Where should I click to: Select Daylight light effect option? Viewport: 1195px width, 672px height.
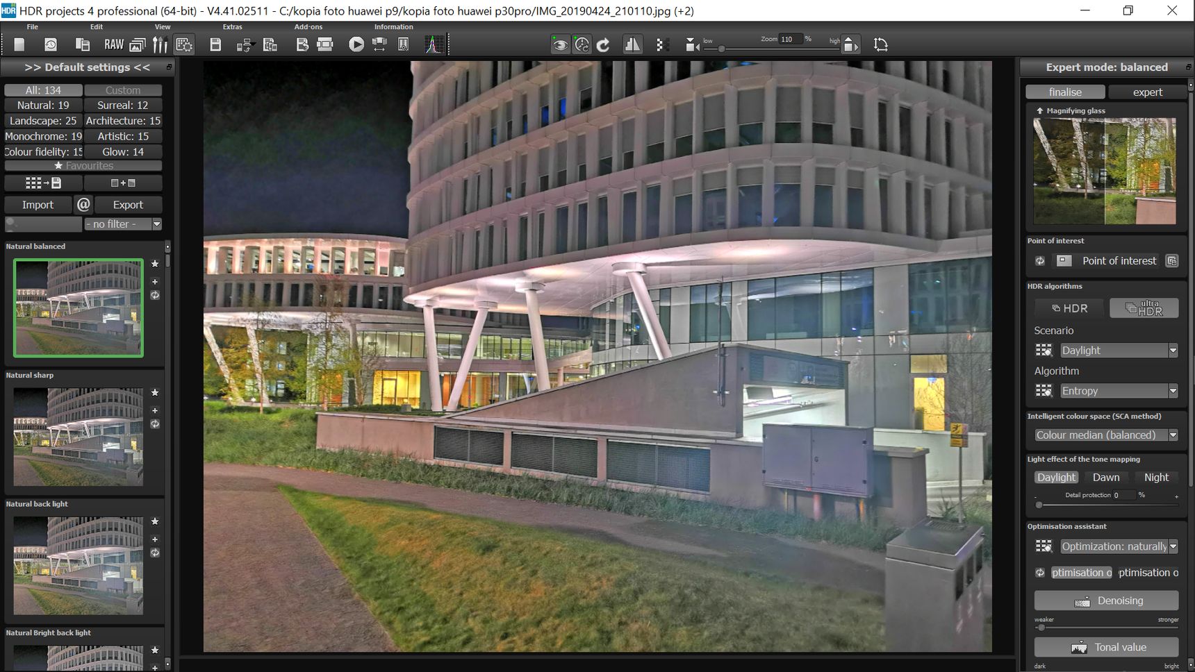pos(1056,478)
